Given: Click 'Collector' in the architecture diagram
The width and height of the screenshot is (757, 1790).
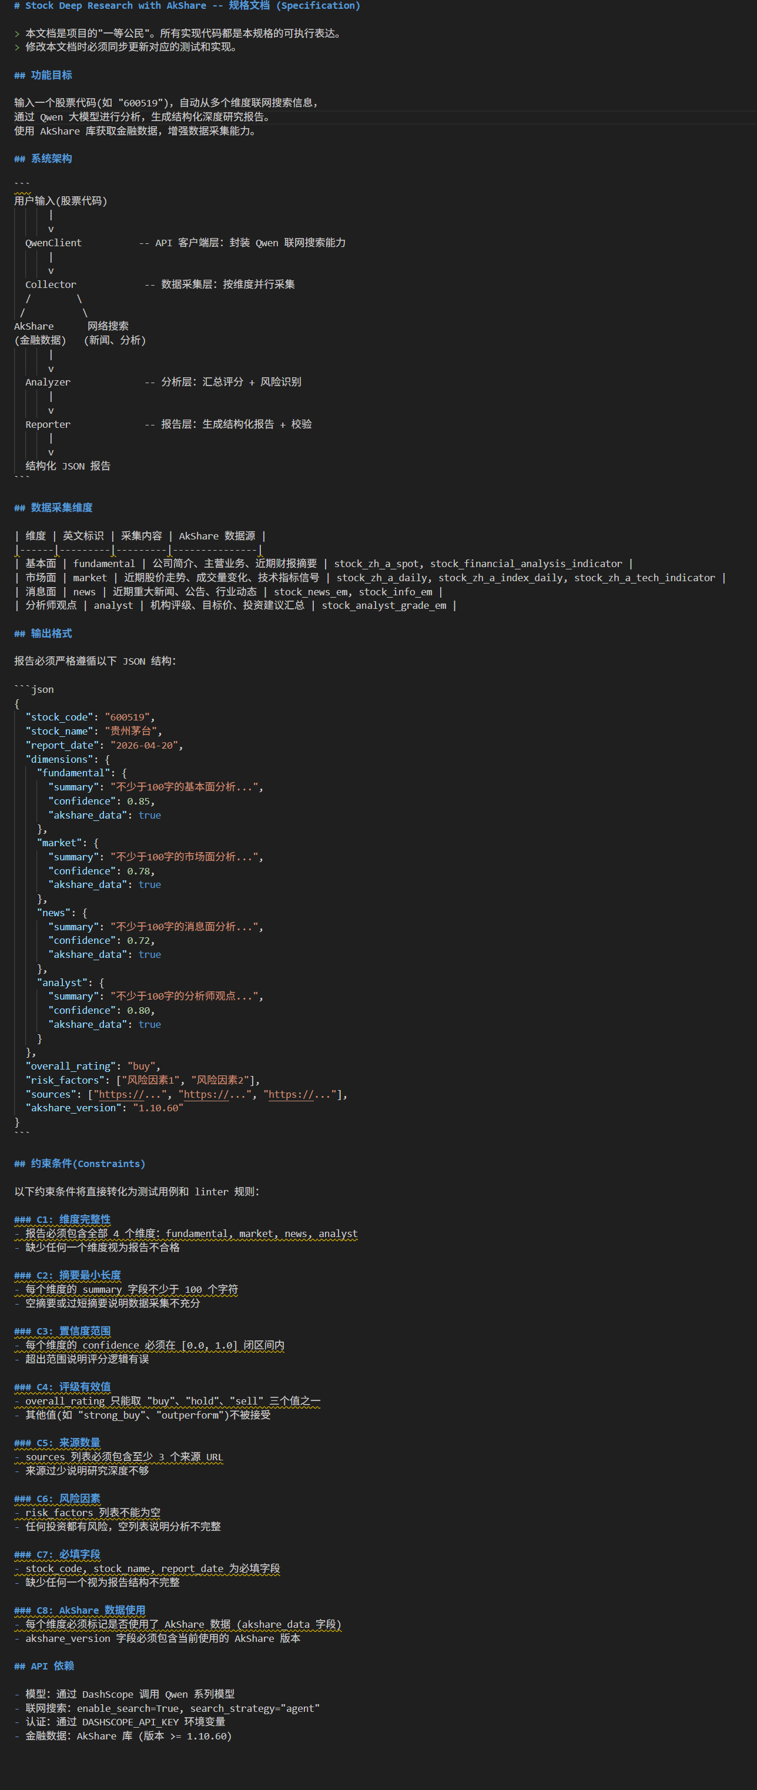Looking at the screenshot, I should click(x=51, y=284).
